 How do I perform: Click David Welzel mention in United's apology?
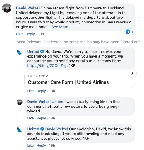[57, 129]
